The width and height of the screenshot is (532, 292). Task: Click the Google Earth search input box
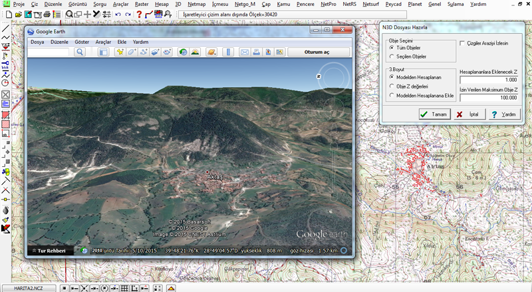coord(49,52)
